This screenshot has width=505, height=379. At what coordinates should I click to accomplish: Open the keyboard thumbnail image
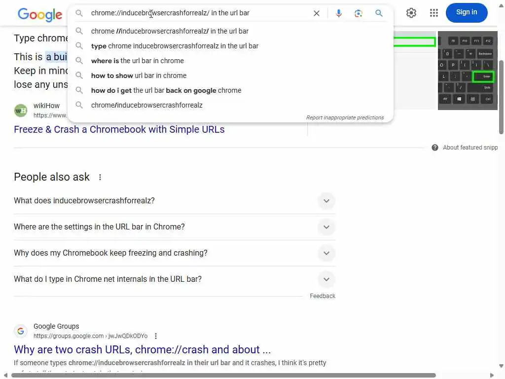[468, 71]
